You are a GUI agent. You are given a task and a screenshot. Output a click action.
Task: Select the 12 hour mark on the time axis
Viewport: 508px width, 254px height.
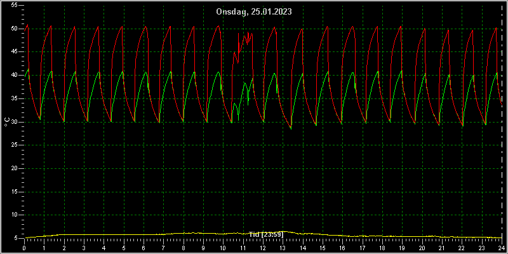(x=263, y=248)
